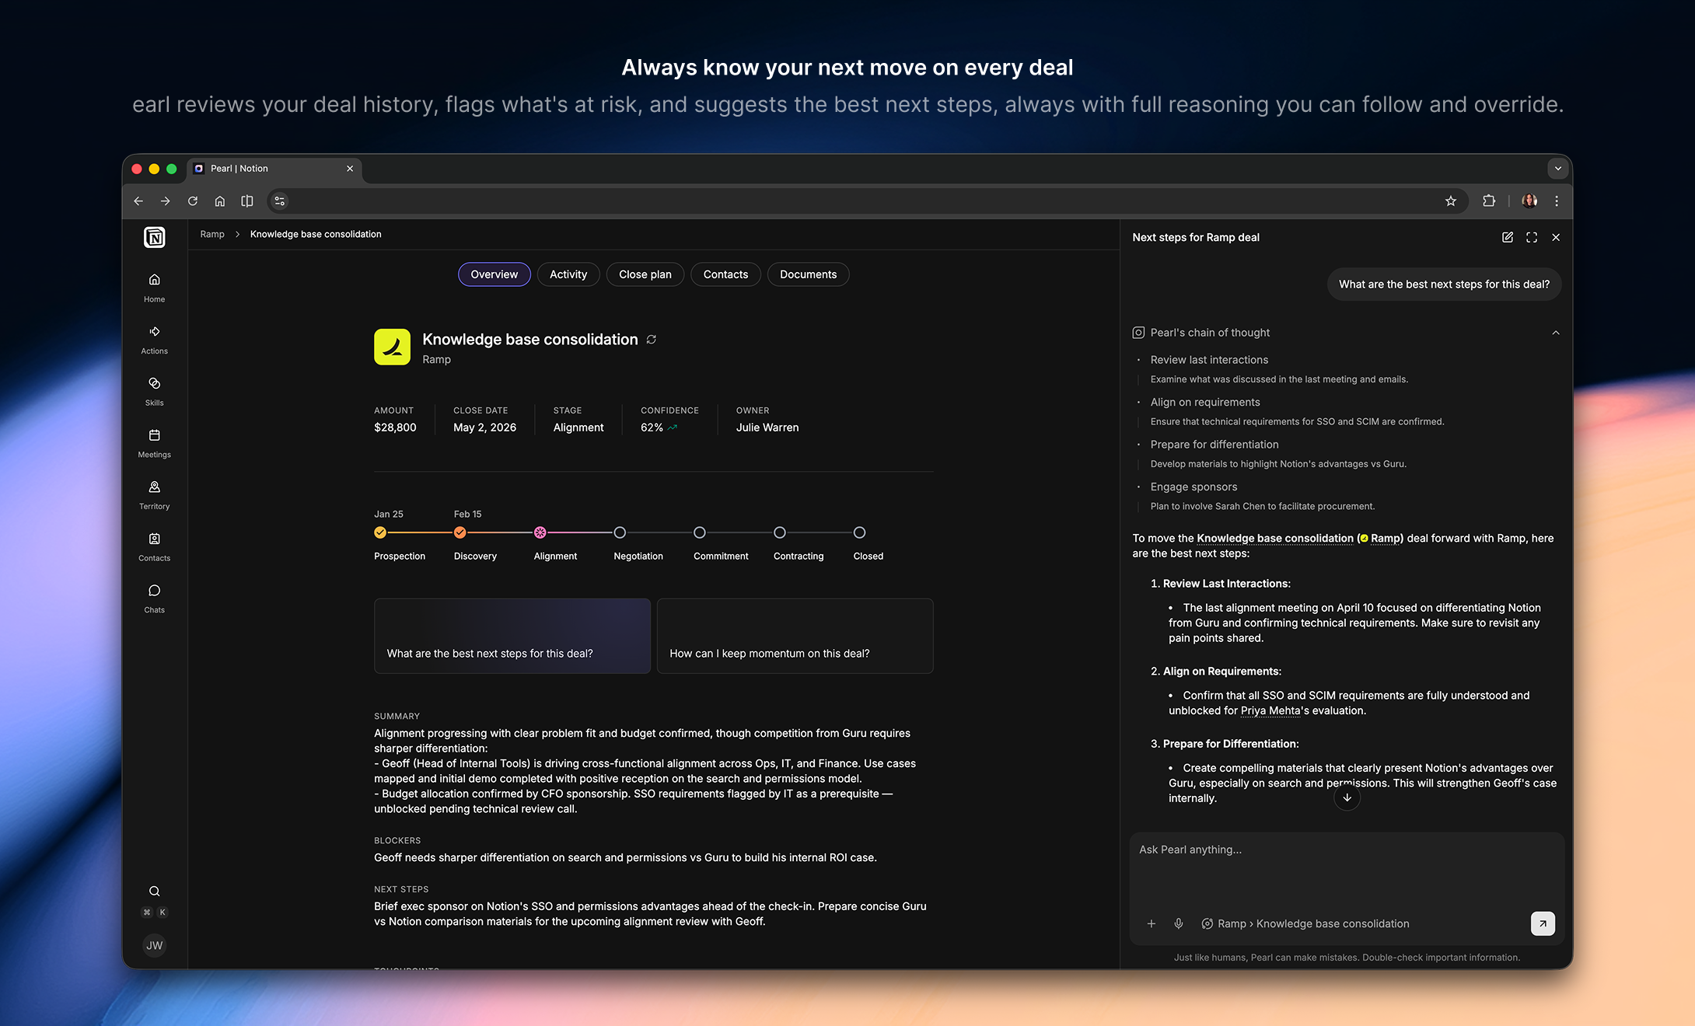
Task: Click the browser home button
Action: 220,201
